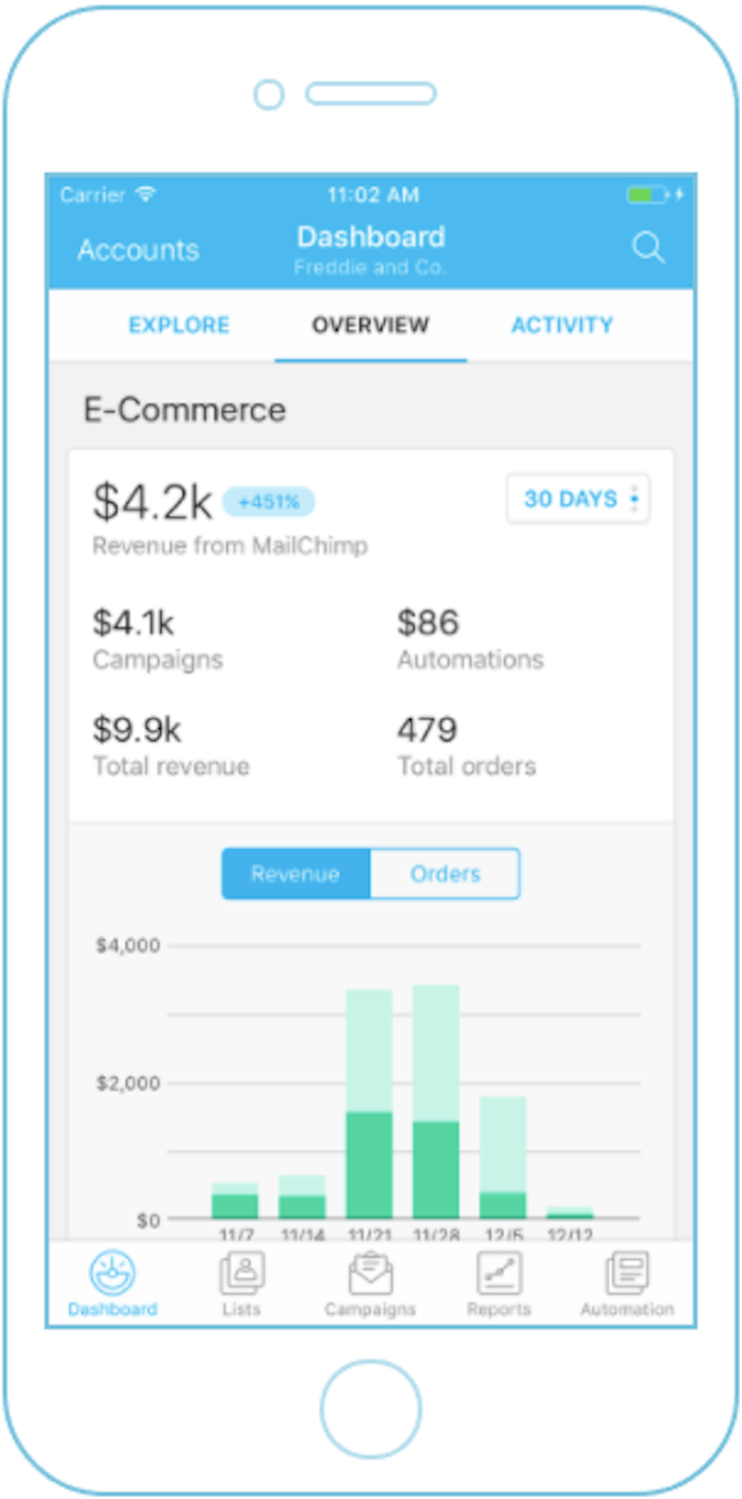Switch chart to Revenue view

tap(296, 873)
